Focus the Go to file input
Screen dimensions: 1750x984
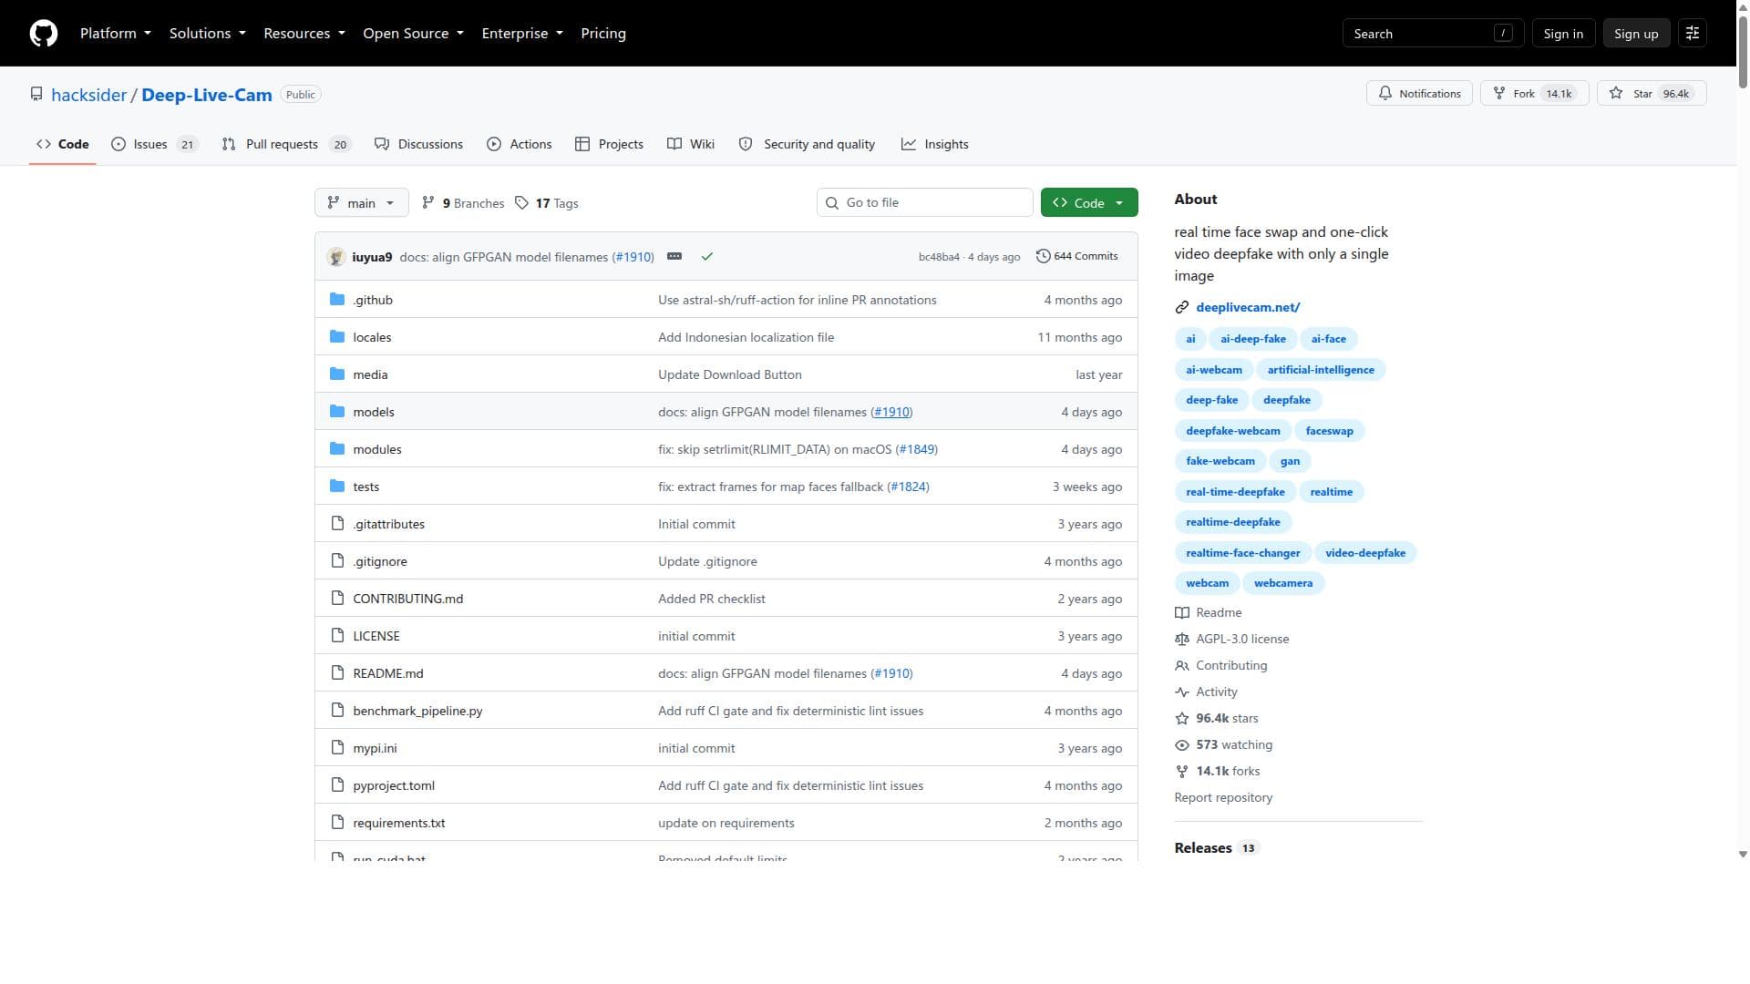pyautogui.click(x=925, y=203)
